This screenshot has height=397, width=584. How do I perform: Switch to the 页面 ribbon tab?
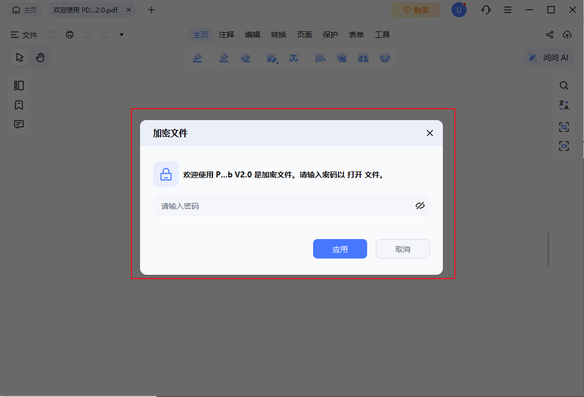[x=304, y=35]
